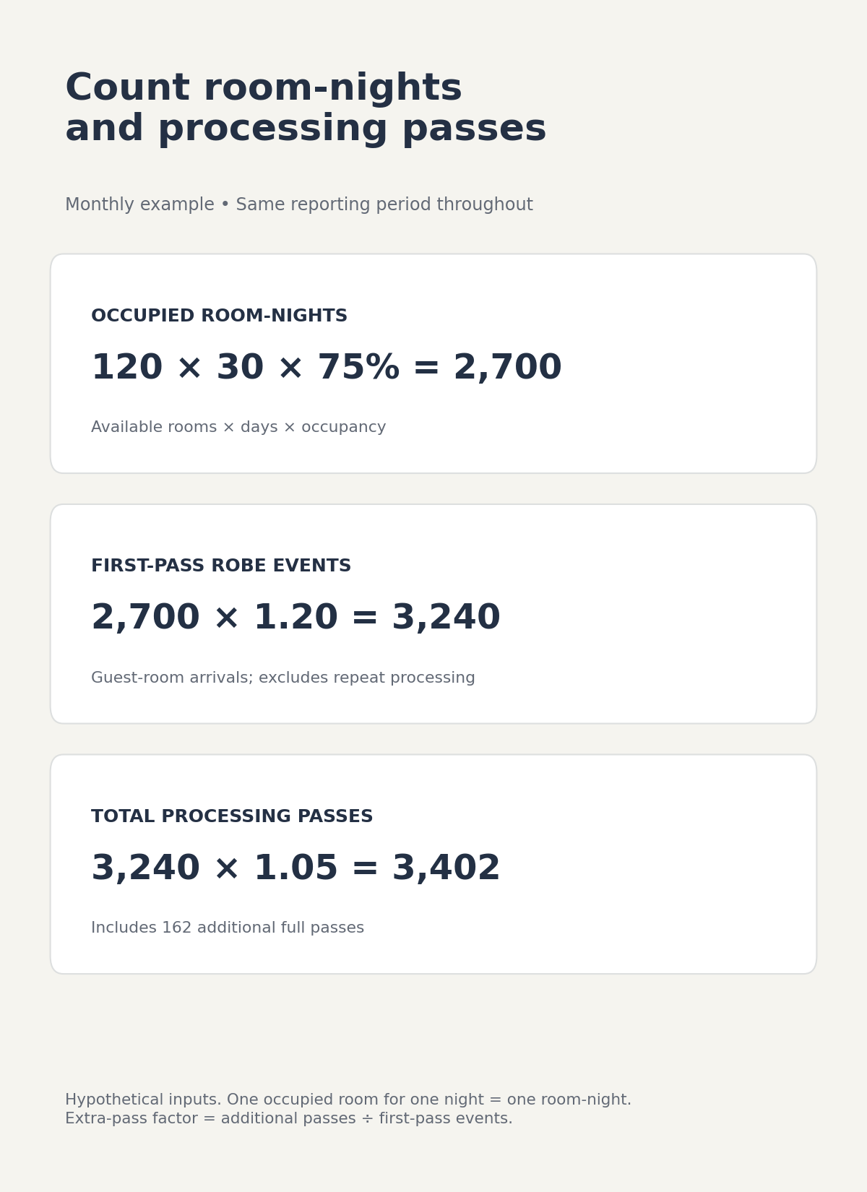This screenshot has height=1192, width=867.
Task: Click the 'Monthly example' subtitle text
Action: (x=139, y=205)
